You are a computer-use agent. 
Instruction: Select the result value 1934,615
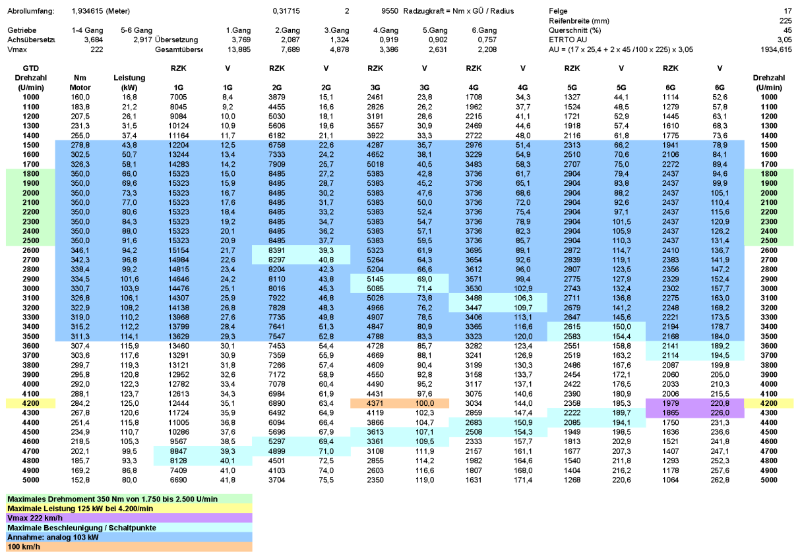click(x=776, y=49)
